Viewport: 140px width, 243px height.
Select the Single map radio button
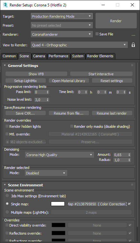[7, 204]
